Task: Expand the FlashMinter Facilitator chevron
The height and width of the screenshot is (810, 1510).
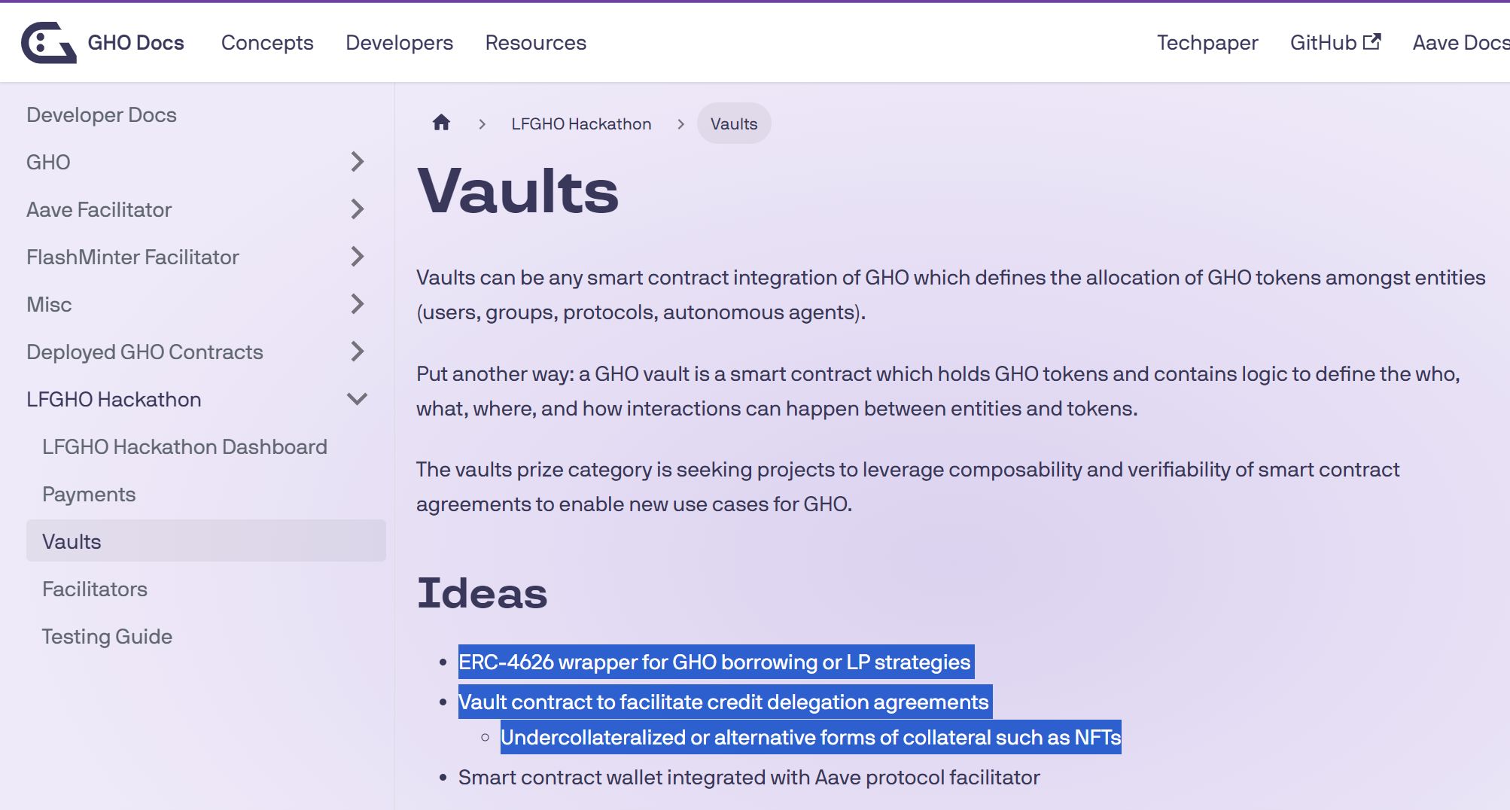Action: pyautogui.click(x=358, y=257)
